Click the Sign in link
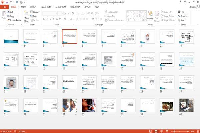Image resolution: width=200 pixels, height=133 pixels. 193,7
